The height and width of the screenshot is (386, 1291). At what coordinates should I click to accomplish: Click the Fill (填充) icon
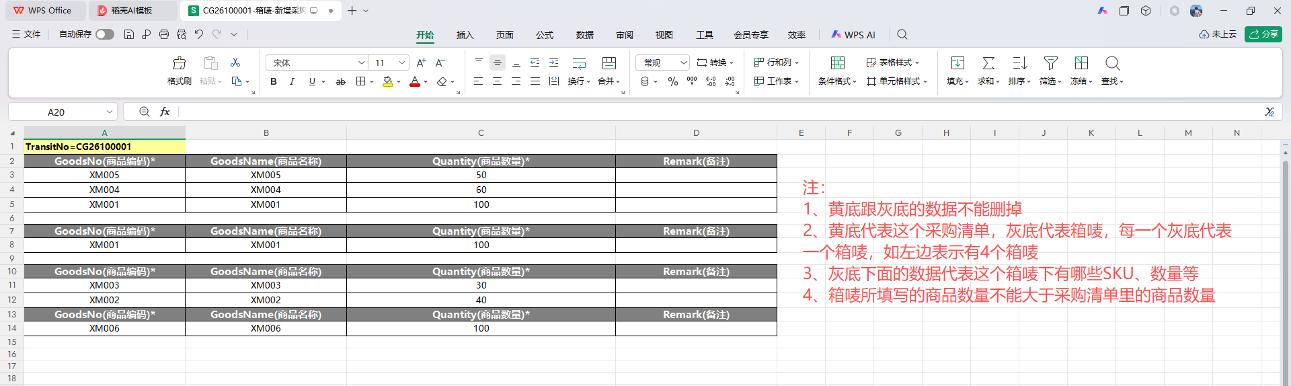pyautogui.click(x=957, y=63)
